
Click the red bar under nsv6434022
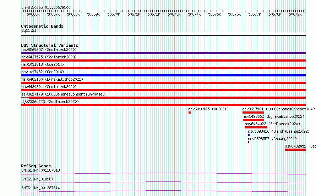pyautogui.click(x=256, y=127)
